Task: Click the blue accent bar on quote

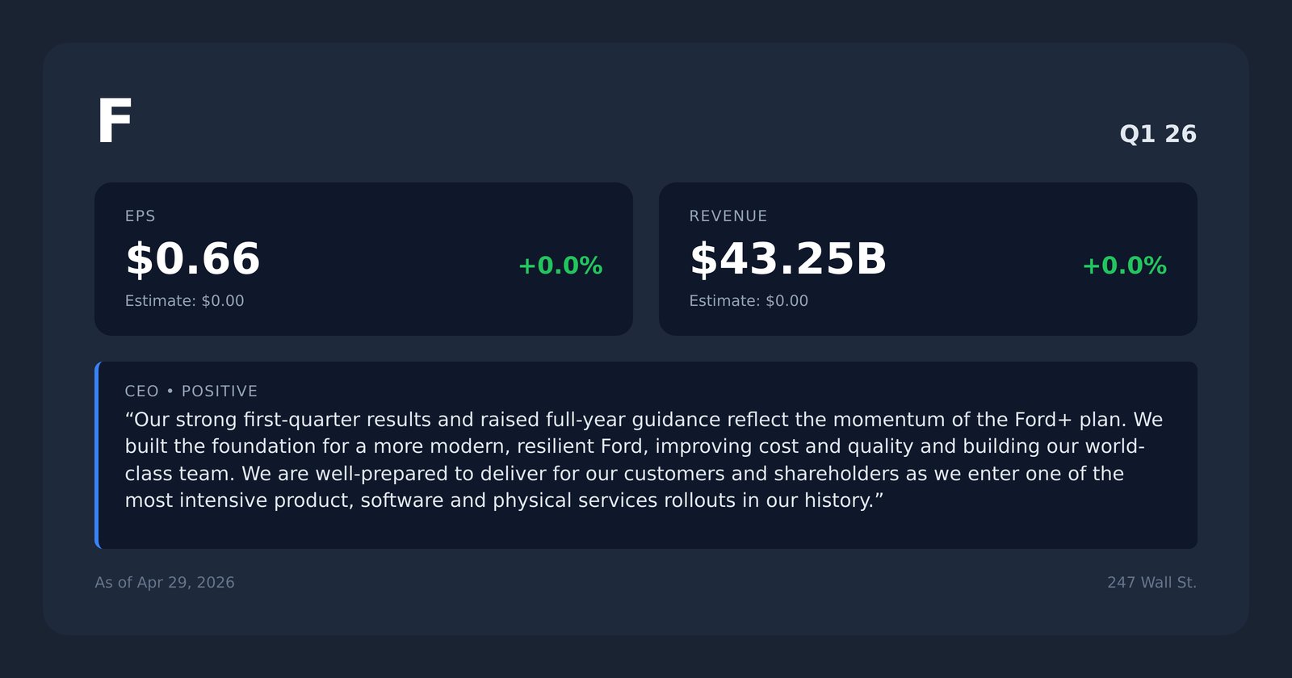Action: coord(97,455)
